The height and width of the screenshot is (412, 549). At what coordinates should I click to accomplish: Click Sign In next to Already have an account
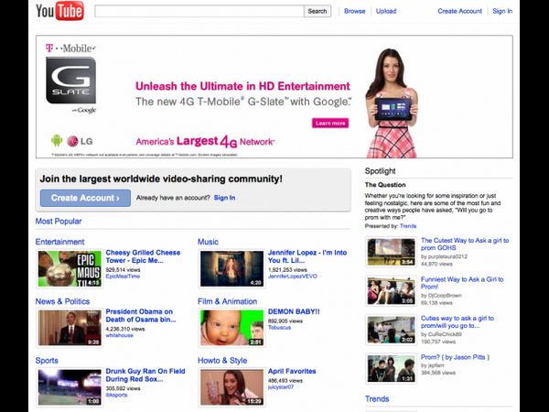[224, 198]
